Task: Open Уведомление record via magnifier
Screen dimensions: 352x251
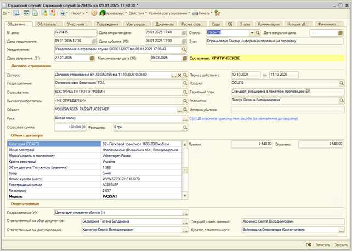Action: coord(184,49)
